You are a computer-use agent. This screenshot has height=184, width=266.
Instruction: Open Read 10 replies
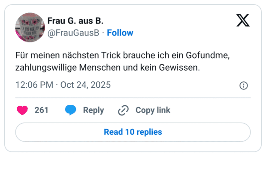click(133, 132)
